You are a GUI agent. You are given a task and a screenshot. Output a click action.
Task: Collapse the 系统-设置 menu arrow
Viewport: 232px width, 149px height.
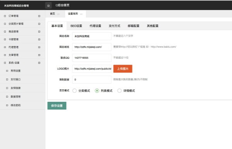tap(39, 63)
